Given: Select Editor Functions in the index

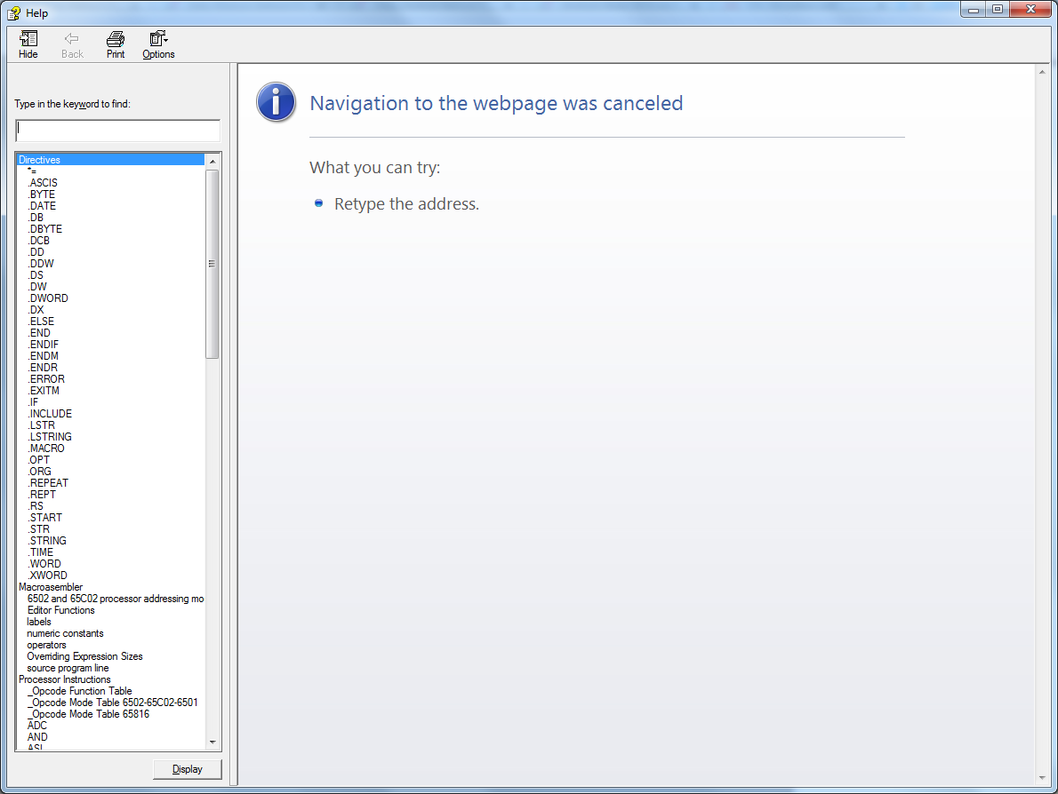Looking at the screenshot, I should 60,610.
